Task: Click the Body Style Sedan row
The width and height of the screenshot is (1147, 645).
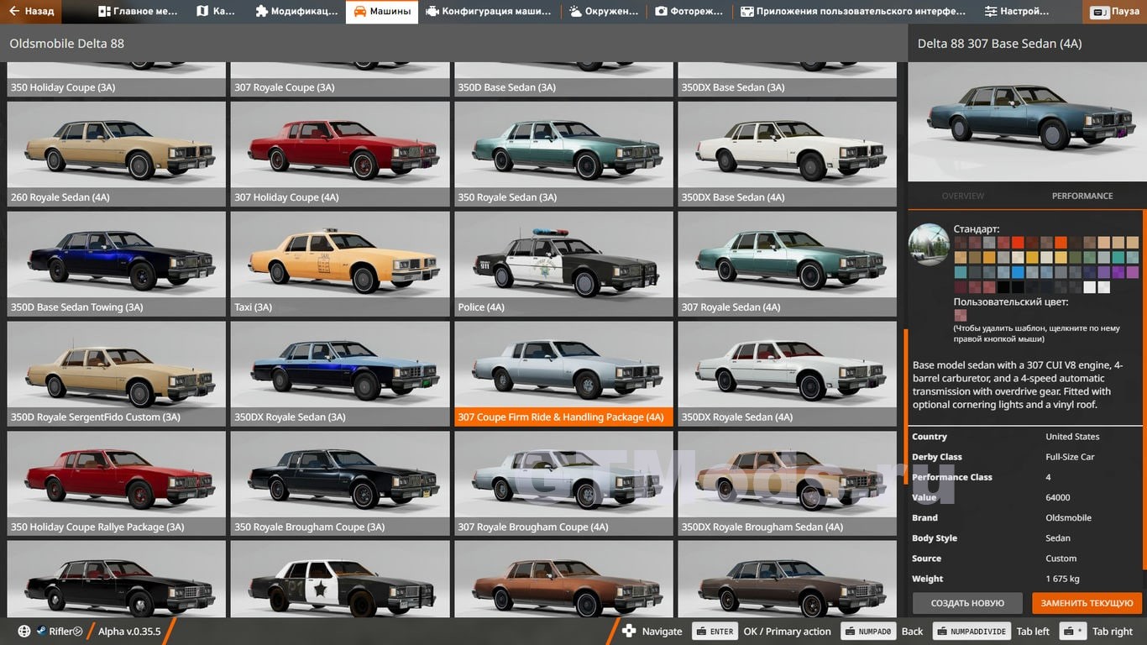Action: (x=1025, y=537)
